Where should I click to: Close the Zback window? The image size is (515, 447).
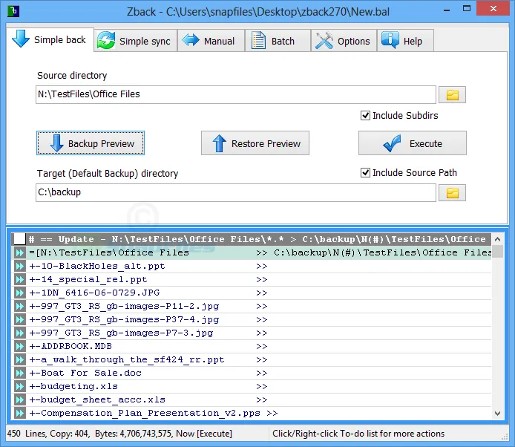(x=493, y=9)
